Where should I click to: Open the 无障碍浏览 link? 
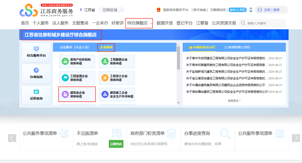tap(218, 10)
